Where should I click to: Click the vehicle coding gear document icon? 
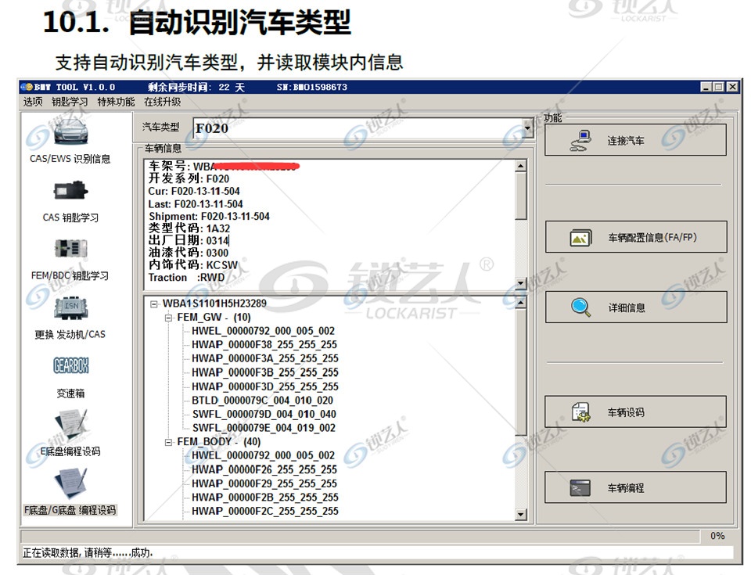(x=581, y=412)
